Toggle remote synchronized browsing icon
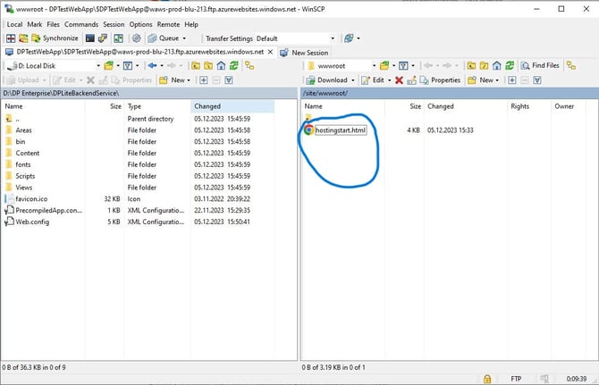Screen dimensions: 599x385 [x=571, y=65]
